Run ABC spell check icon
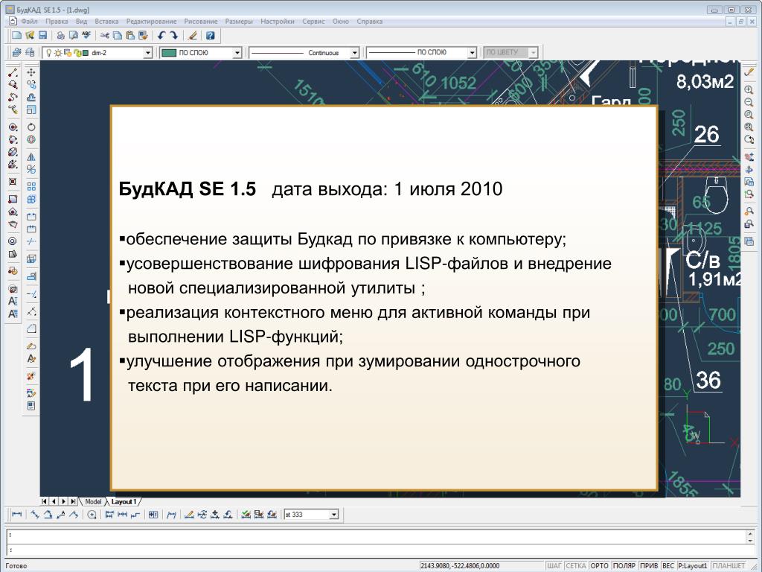Image resolution: width=762 pixels, height=572 pixels. (x=86, y=35)
